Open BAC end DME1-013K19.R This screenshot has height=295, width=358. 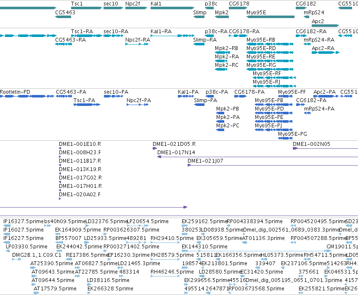tap(80, 169)
